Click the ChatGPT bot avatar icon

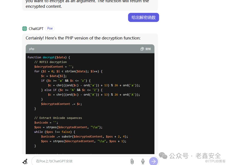click(x=25, y=28)
